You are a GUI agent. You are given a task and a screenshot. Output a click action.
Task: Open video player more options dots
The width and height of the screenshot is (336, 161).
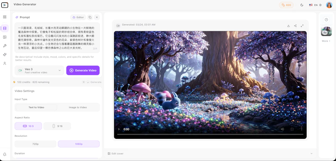tap(302, 129)
